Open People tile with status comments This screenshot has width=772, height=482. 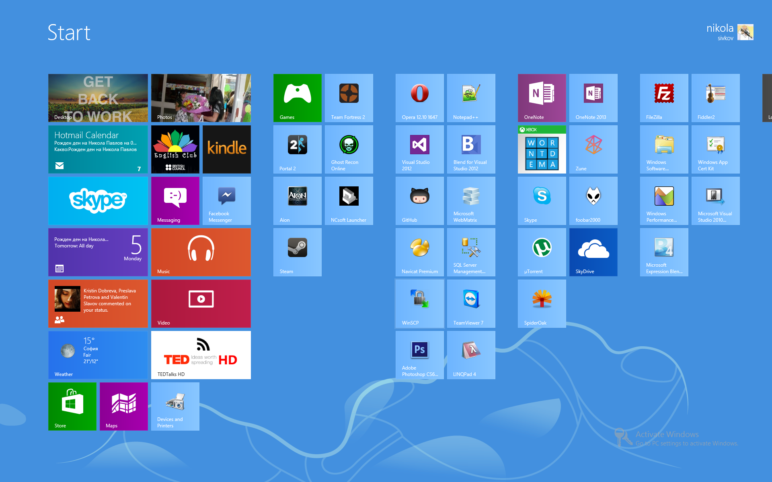click(x=98, y=304)
